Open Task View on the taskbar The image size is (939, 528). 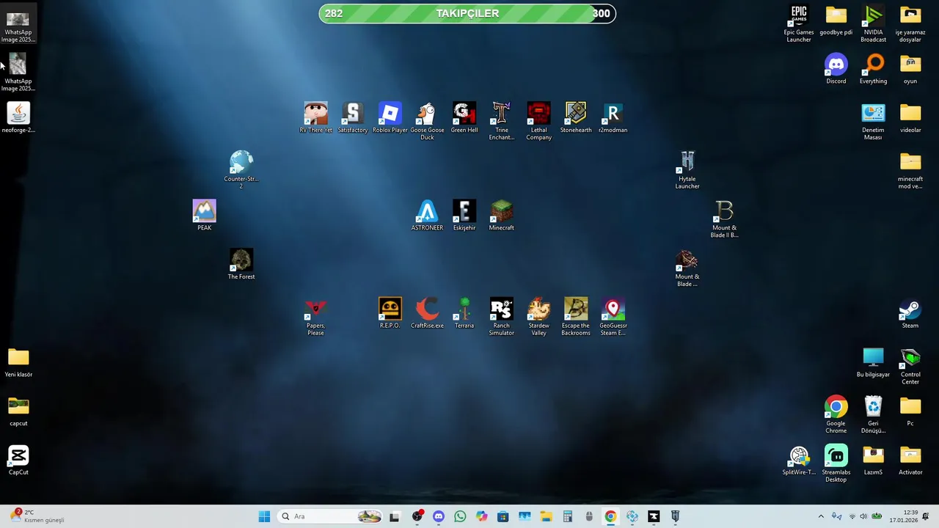(x=394, y=516)
